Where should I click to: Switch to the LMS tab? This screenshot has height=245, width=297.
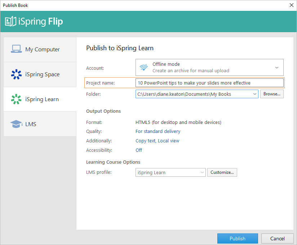coord(40,124)
